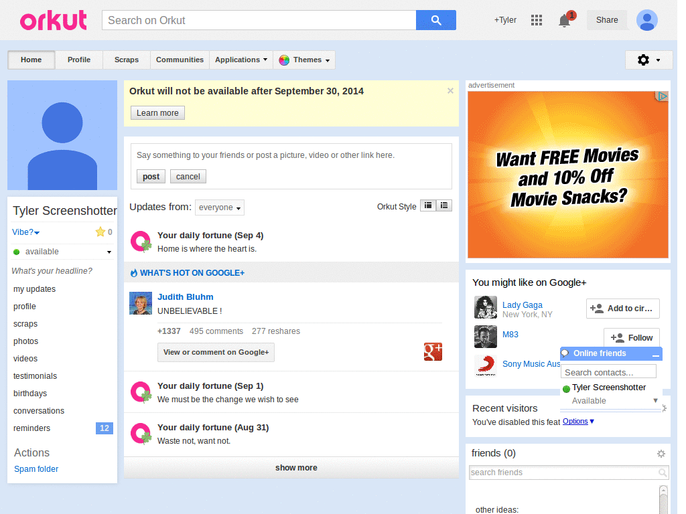Focus the search friends field
The height and width of the screenshot is (514, 686).
pyautogui.click(x=568, y=473)
